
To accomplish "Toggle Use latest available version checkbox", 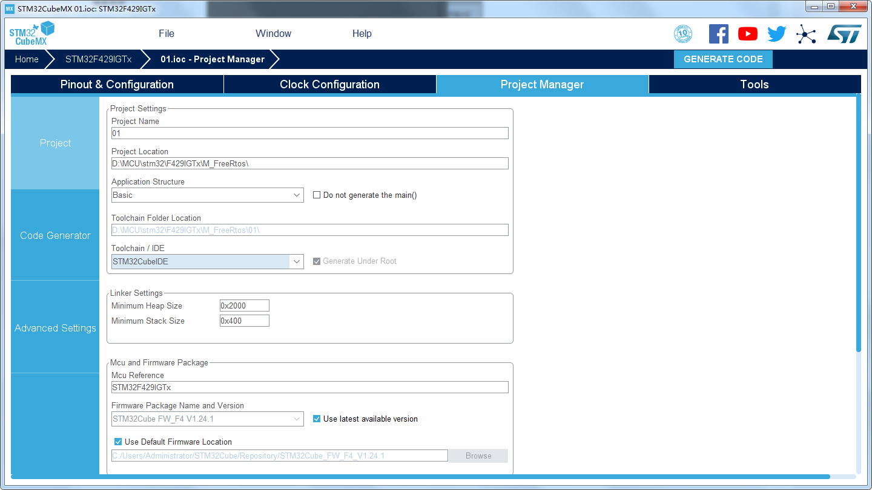I will coord(317,419).
